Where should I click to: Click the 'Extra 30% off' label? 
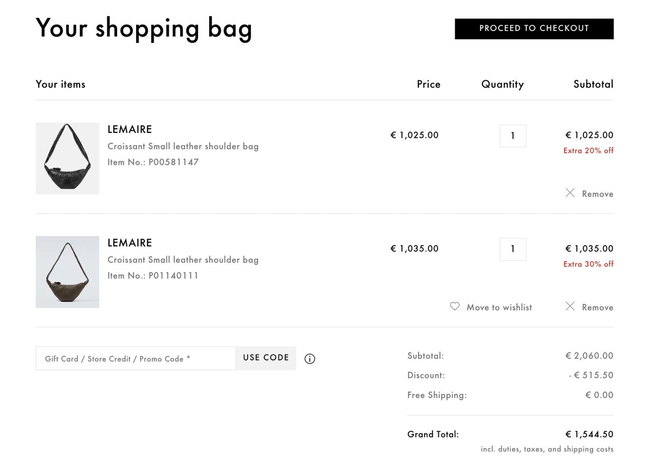[x=588, y=264]
